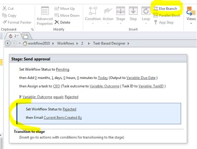Click the Move Up icon
This screenshot has height=149, width=197.
(57, 8)
